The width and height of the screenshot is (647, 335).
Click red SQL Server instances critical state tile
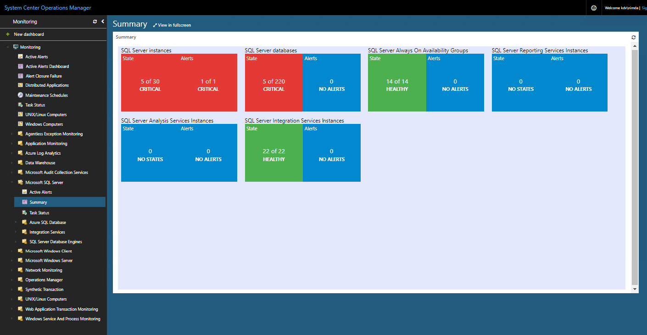tap(150, 83)
